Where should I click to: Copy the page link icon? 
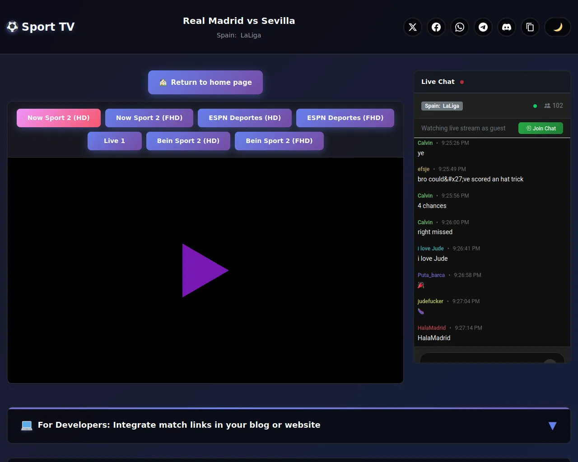[530, 27]
